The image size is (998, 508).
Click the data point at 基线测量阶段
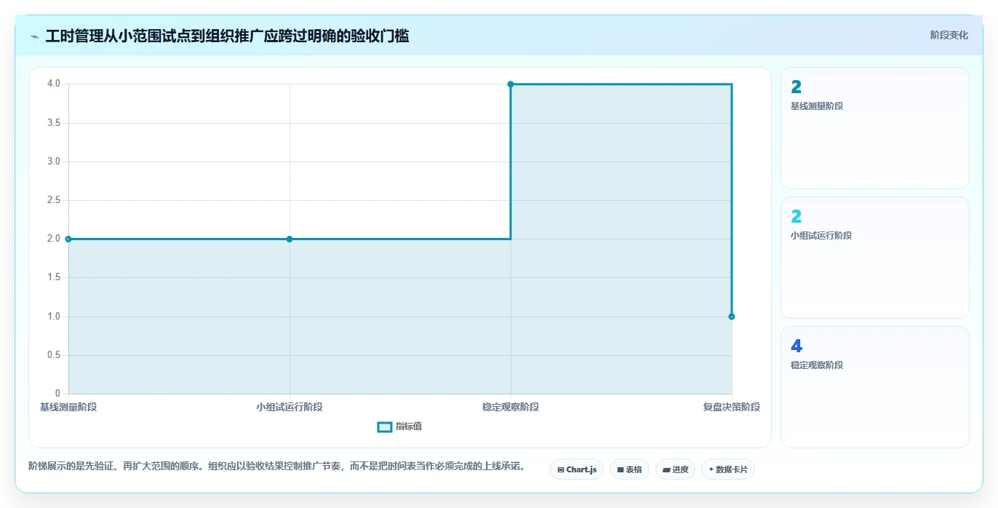pyautogui.click(x=68, y=239)
